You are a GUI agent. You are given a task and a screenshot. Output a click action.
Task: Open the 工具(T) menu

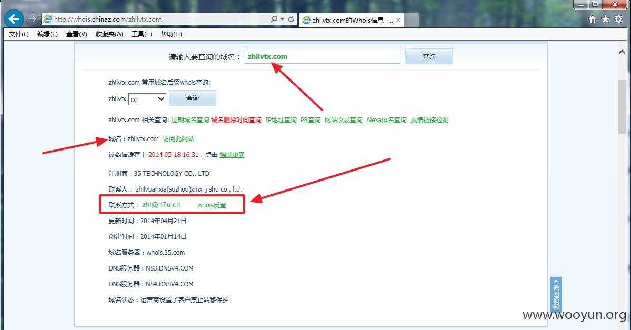(142, 34)
